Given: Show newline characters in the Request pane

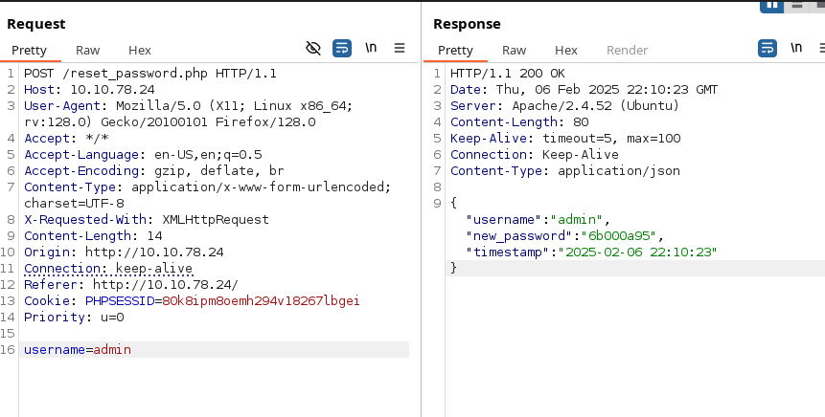Looking at the screenshot, I should 371,48.
